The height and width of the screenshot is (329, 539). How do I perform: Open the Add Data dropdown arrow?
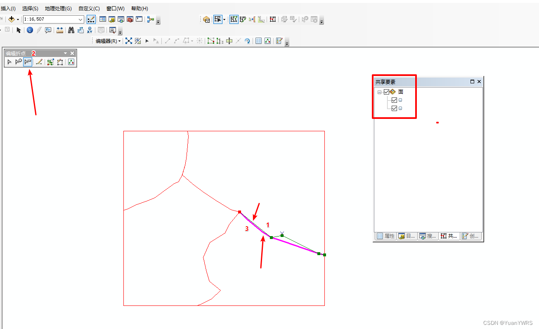coord(18,19)
